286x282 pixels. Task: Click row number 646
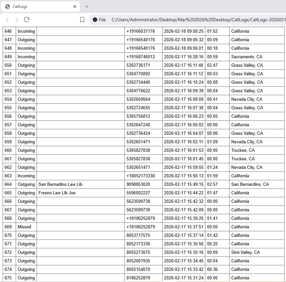8,31
